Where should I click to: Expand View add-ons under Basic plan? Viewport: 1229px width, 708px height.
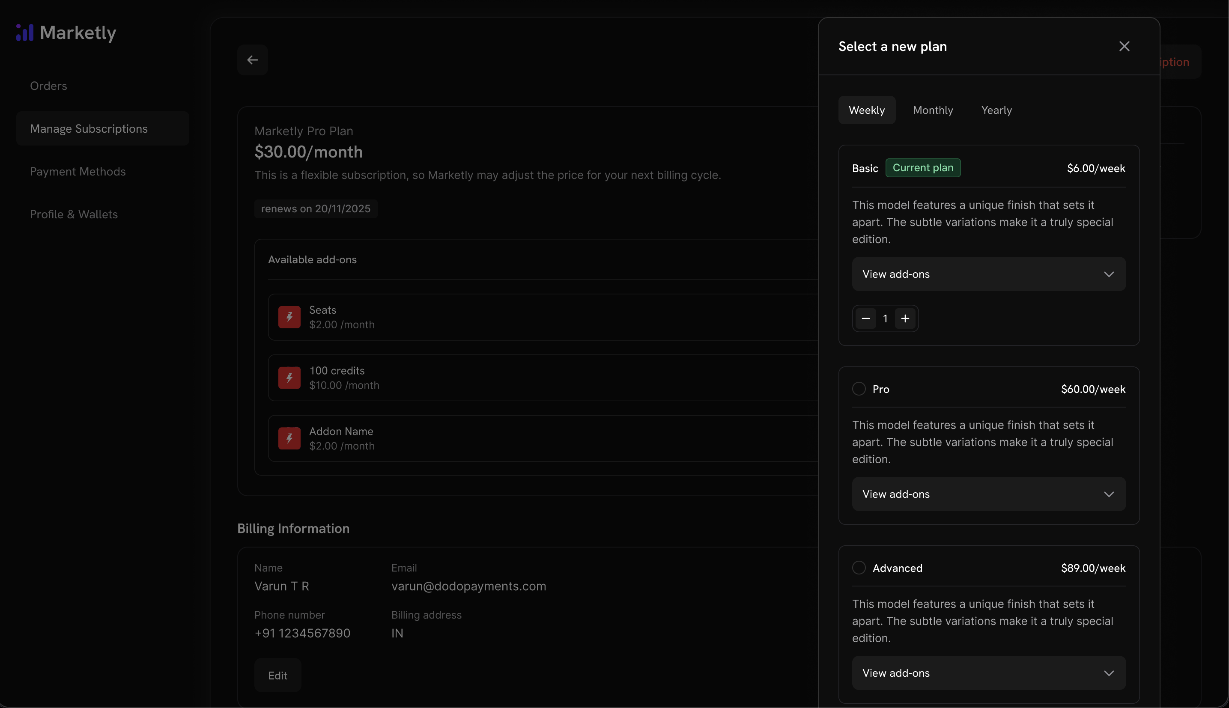988,274
